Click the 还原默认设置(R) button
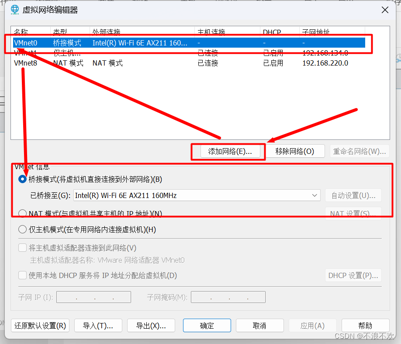 click(x=40, y=326)
